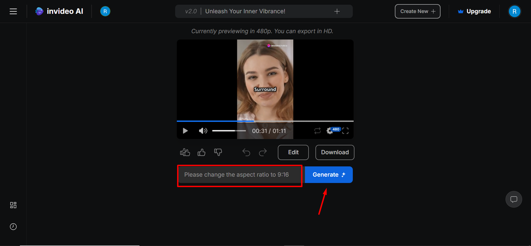Click the thumbs up icon
Viewport: 531px width, 246px height.
point(202,152)
